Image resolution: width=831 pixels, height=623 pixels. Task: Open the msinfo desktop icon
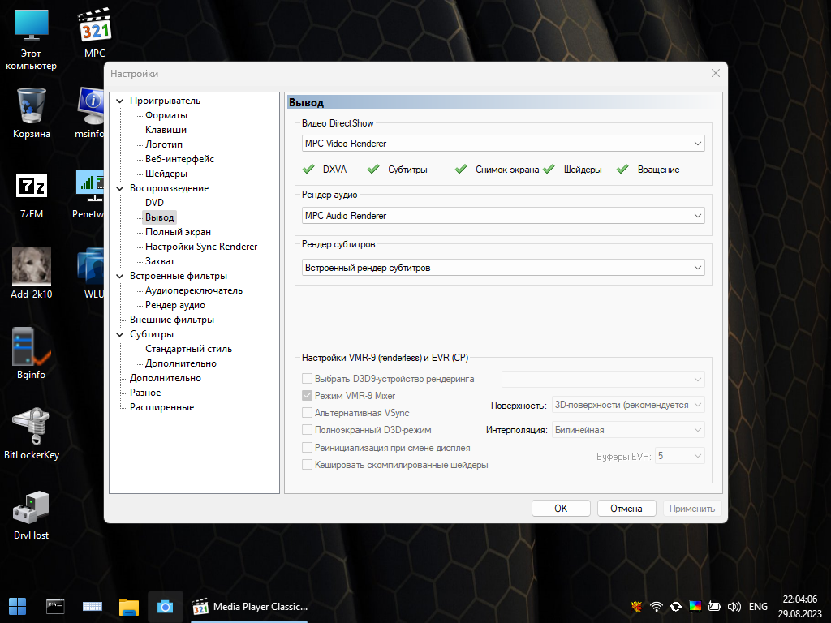90,113
